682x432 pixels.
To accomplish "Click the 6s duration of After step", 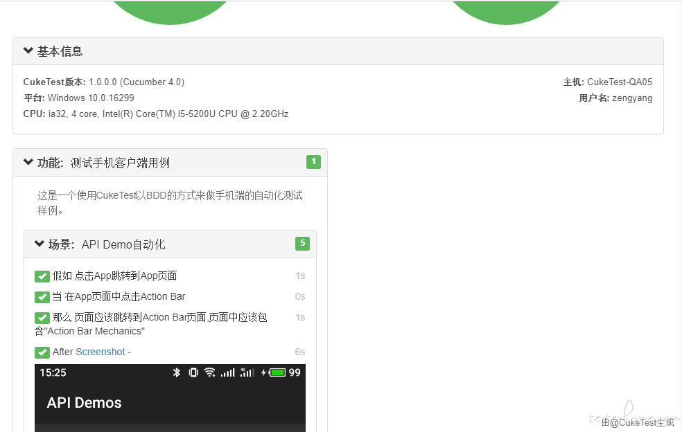I will pos(300,352).
